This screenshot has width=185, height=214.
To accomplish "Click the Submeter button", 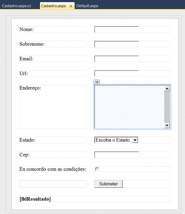I will [108, 184].
